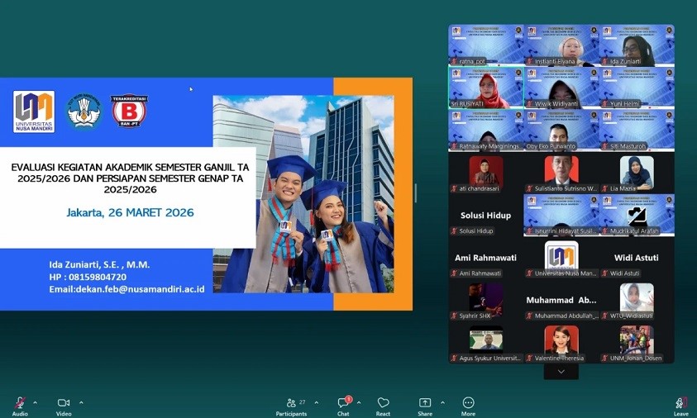Viewport: 697px width, 418px height.
Task: Expand video options arrow next to Video
Action: [81, 402]
